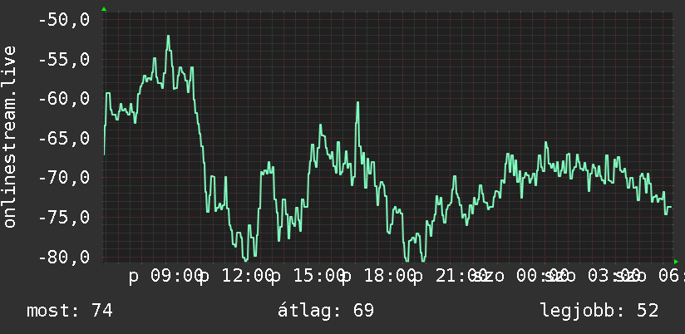
Task: Click the onlinestream.live vertical axis title
Action: [9, 136]
